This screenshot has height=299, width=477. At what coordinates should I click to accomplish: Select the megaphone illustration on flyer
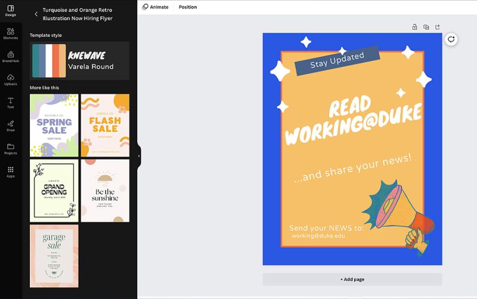[399, 217]
